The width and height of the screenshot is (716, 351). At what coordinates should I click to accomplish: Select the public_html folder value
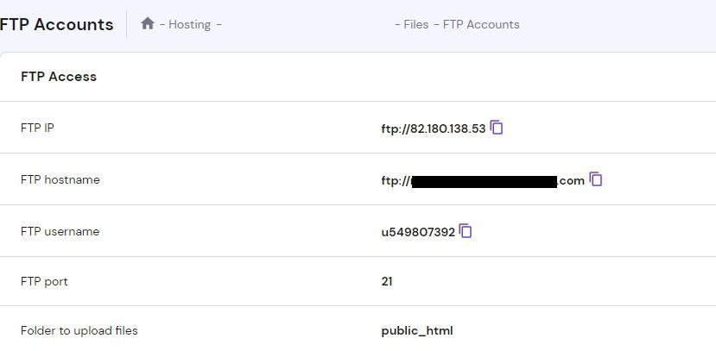[x=417, y=331]
